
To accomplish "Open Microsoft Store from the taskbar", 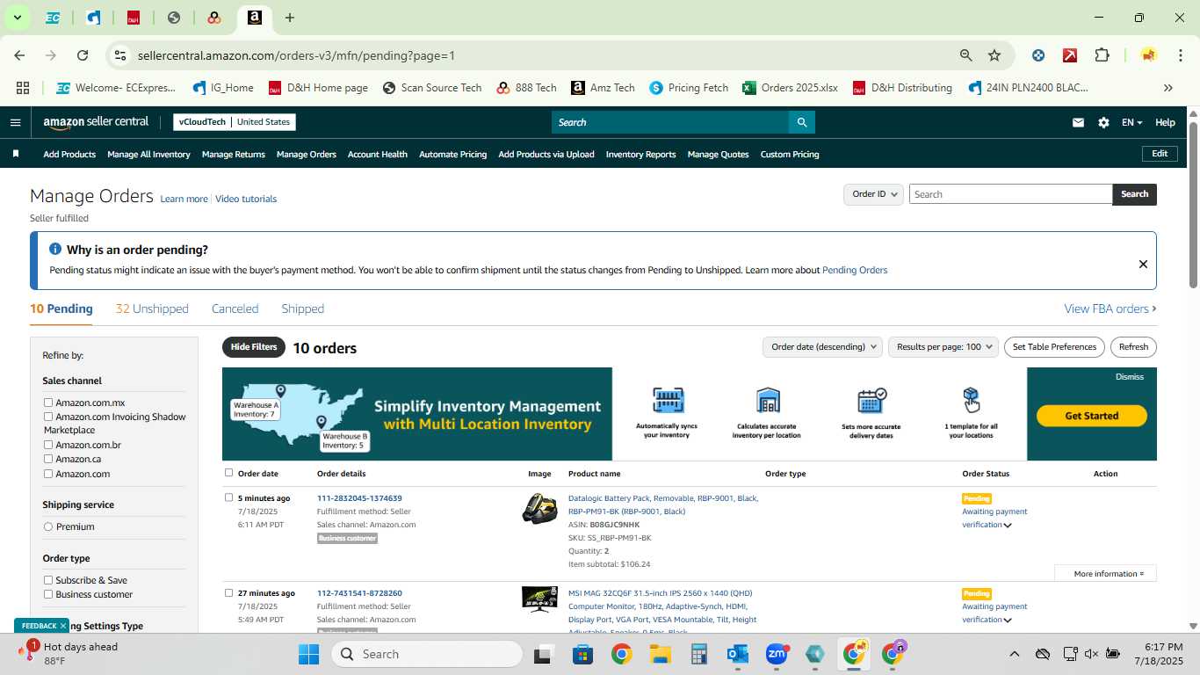I will [583, 654].
